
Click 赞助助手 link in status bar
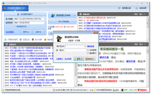tap(143, 90)
